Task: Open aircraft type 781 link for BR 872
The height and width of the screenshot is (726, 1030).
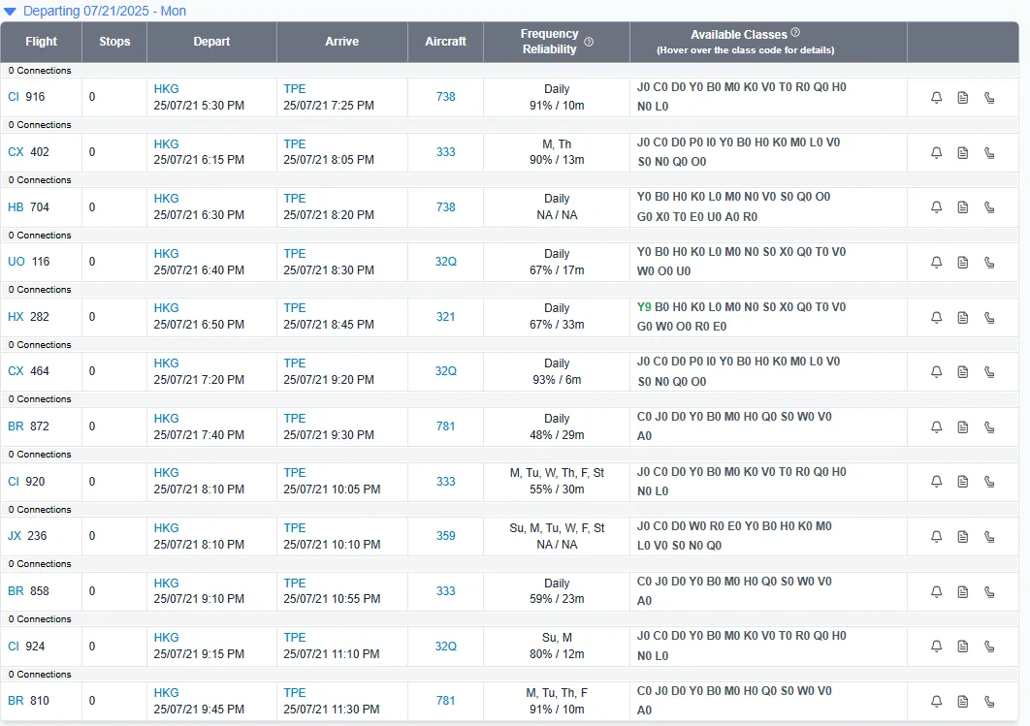Action: point(446,426)
